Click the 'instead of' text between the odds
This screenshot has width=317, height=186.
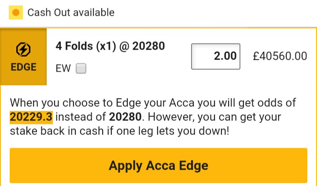[81, 117]
